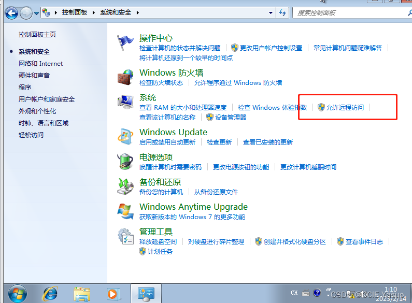
Task: Open 操作中心 heading
Action: click(x=156, y=38)
